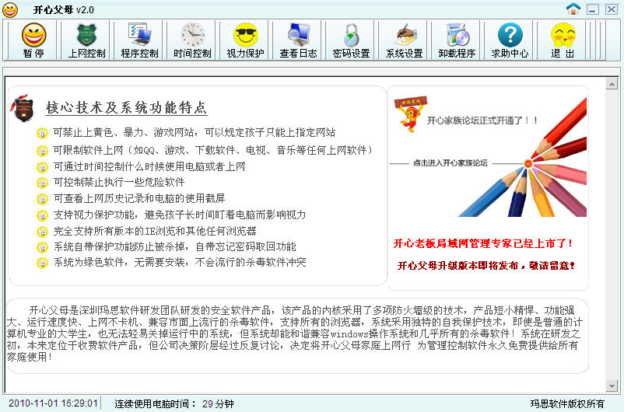Open 视力保护 eyesight protection
The image size is (624, 412).
(245, 37)
